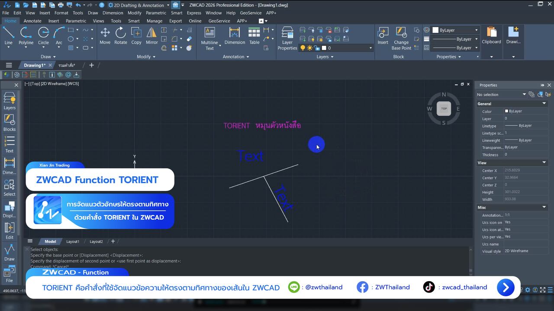The image size is (554, 311).
Task: Click the Insert block icon
Action: pyautogui.click(x=383, y=35)
